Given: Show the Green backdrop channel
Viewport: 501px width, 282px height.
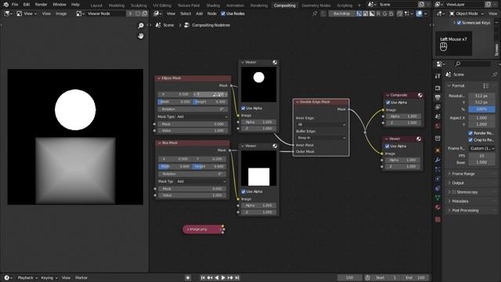Looking at the screenshot, I should (384, 14).
